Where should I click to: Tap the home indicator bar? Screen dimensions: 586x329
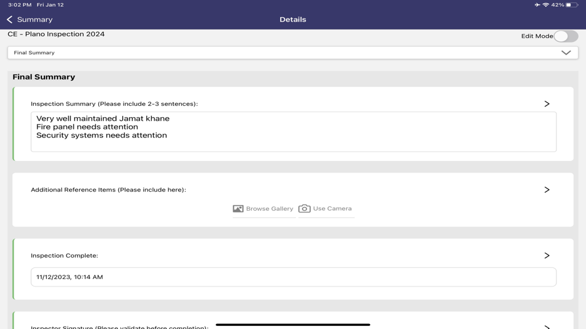(292, 325)
